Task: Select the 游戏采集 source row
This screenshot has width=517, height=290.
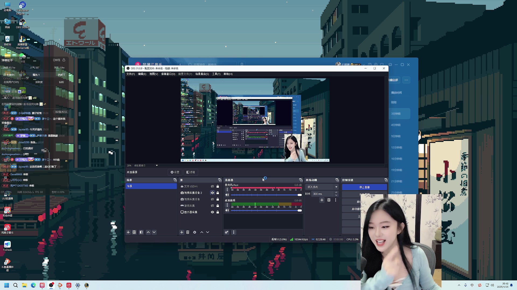Action: (x=200, y=206)
